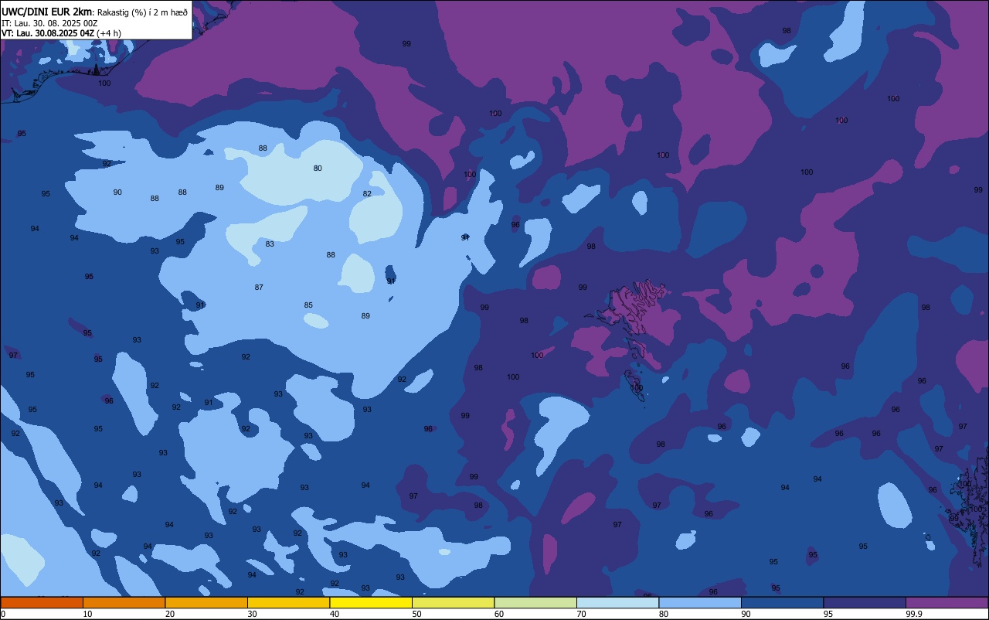Click the 99.9 legend tick label
989x620 pixels.
pyautogui.click(x=913, y=614)
